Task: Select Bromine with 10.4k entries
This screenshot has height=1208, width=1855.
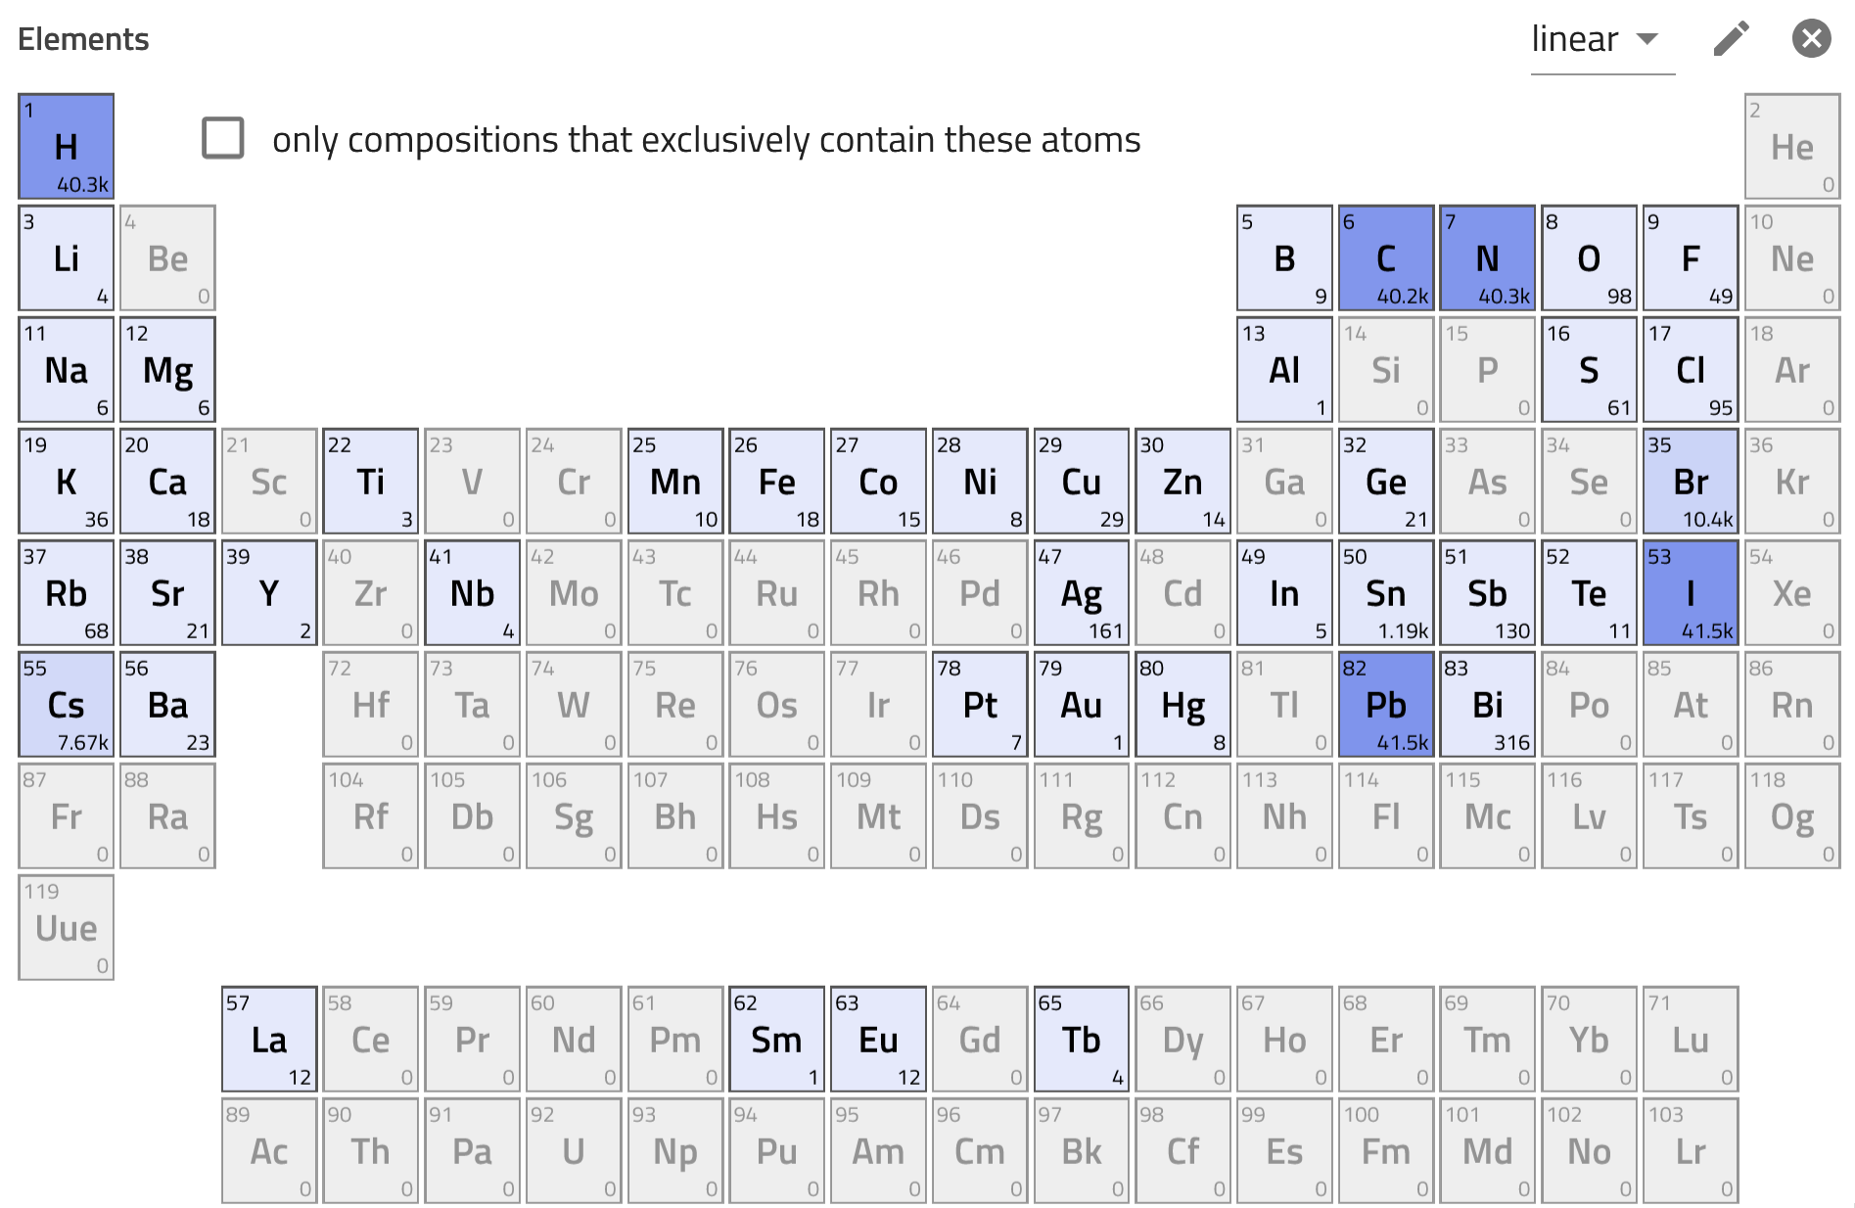Action: click(x=1691, y=482)
